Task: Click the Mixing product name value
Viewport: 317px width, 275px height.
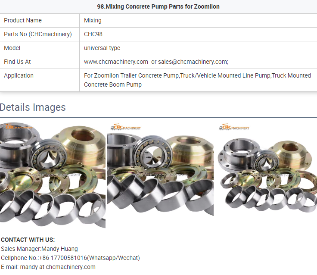Action: pyautogui.click(x=93, y=20)
